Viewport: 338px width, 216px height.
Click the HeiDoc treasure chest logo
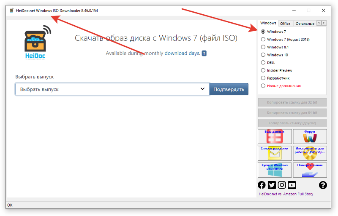(x=38, y=43)
